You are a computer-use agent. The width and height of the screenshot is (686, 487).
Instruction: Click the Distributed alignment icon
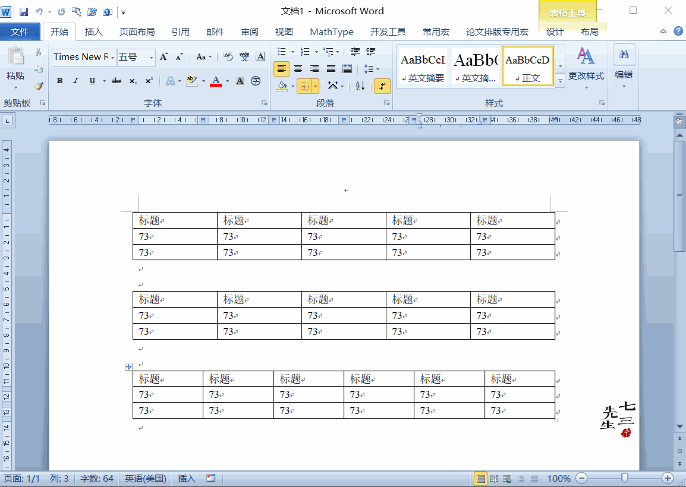point(347,69)
